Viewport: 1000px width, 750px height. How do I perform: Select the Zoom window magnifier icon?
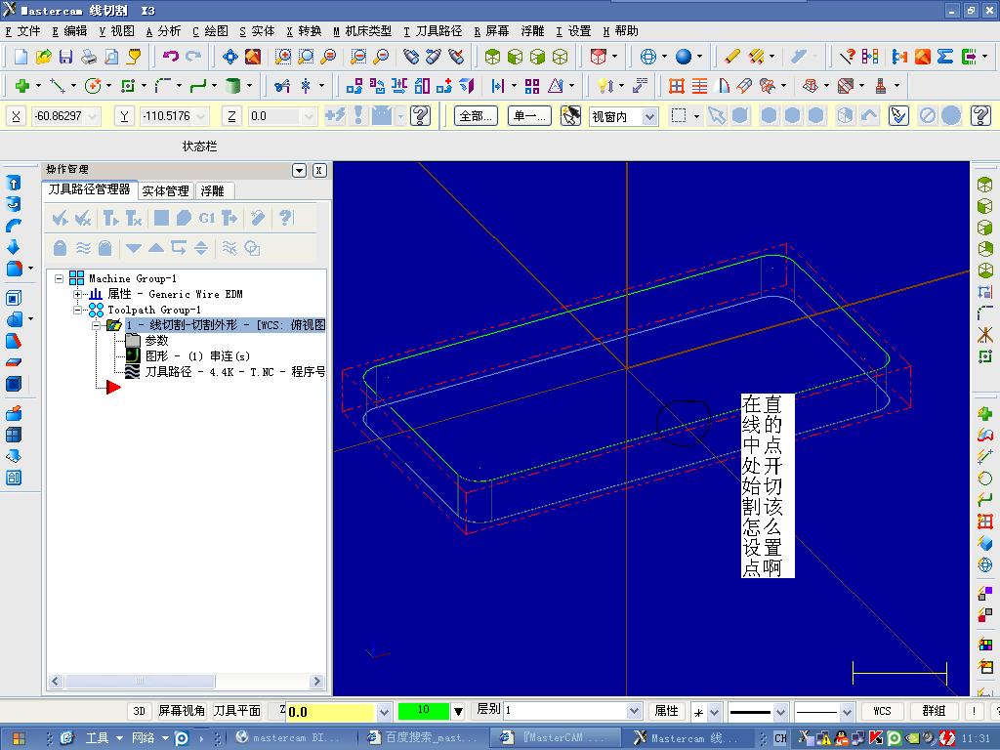point(283,57)
